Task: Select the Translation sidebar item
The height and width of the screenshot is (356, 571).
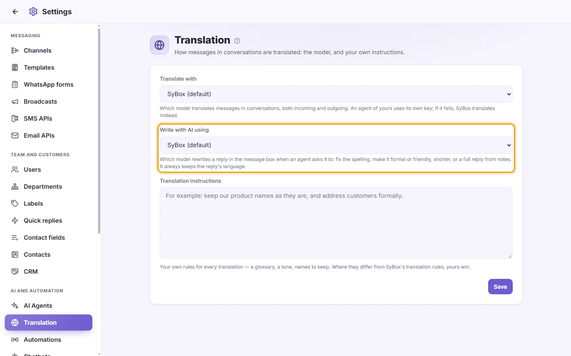Action: pos(48,323)
